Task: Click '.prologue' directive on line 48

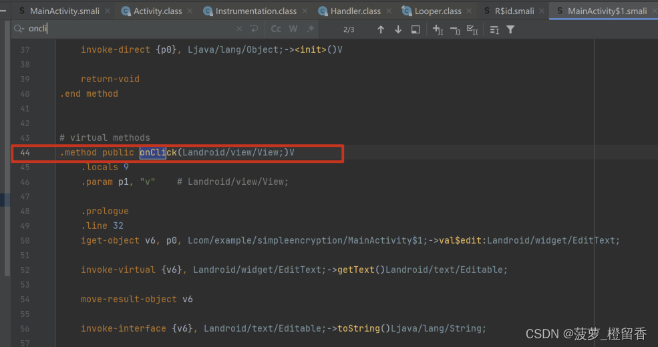Action: tap(105, 211)
